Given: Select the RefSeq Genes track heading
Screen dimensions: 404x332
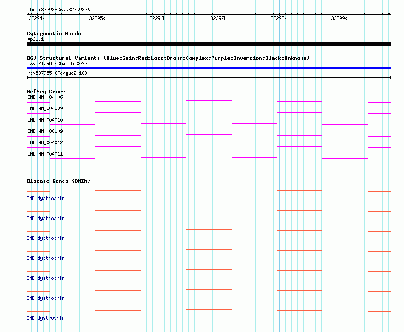Looking at the screenshot, I should pyautogui.click(x=46, y=92).
